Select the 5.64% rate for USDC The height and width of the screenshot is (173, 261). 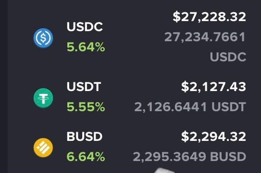click(86, 47)
